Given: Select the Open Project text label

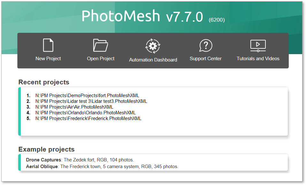Looking at the screenshot, I should point(101,59).
